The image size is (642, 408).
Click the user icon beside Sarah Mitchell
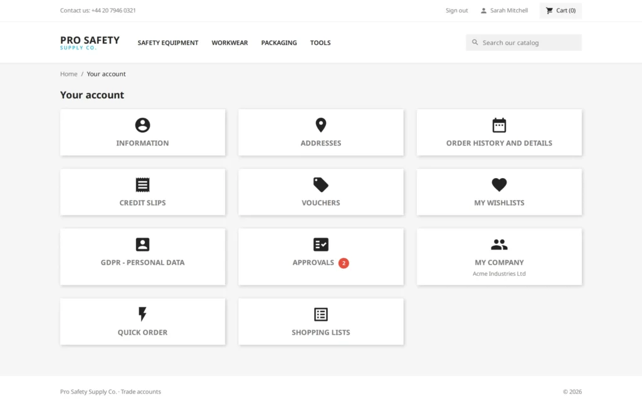[483, 11]
